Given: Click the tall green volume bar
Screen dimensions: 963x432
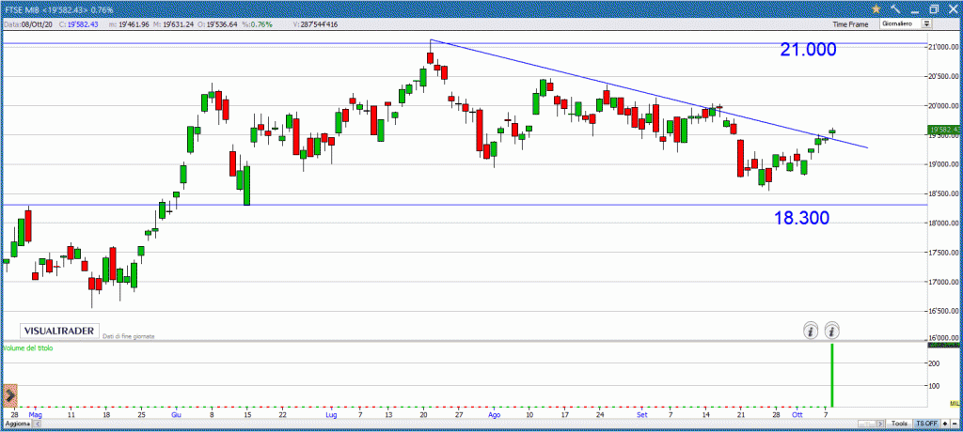Looking at the screenshot, I should [832, 375].
